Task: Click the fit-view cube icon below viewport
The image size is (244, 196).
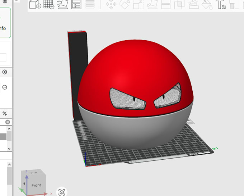Action: tap(62, 192)
